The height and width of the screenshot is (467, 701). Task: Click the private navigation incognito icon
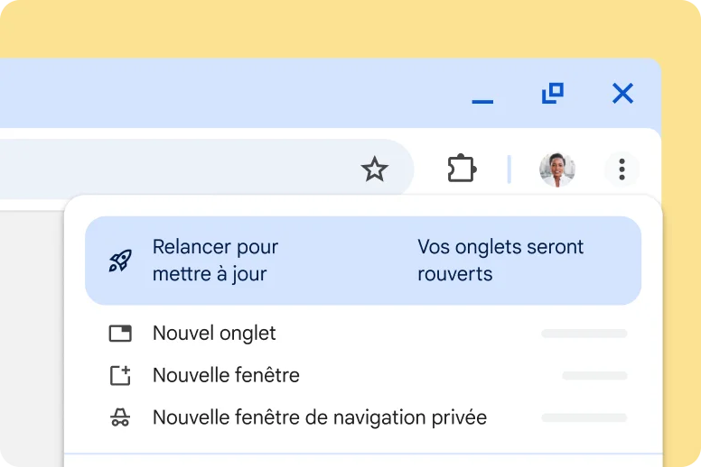click(120, 417)
